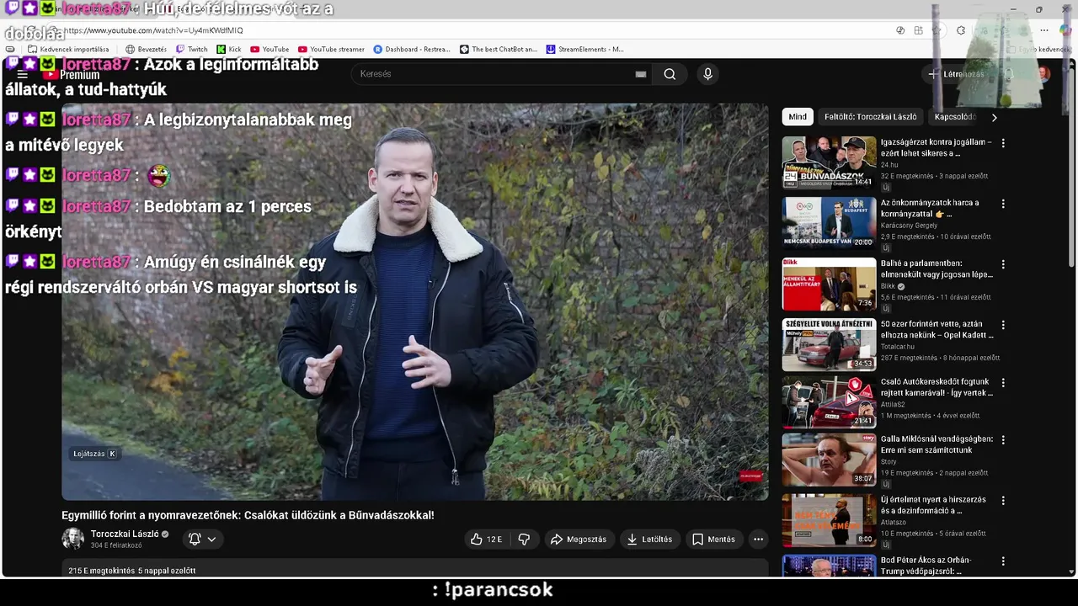This screenshot has height=606, width=1078.
Task: Open thumbnail of 'Az önkormányzatok harca' video
Action: [x=829, y=223]
